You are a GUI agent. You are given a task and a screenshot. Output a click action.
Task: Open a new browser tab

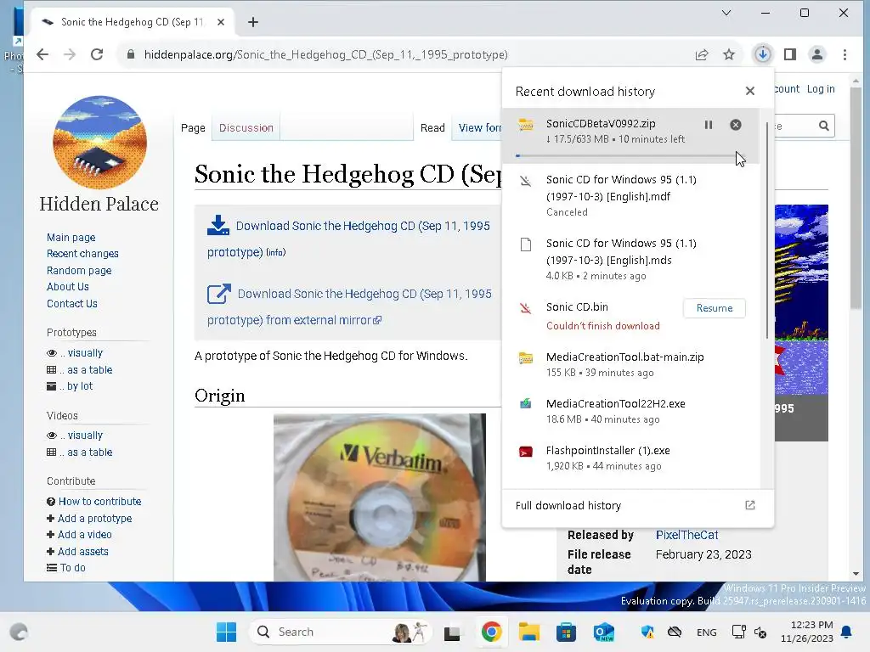pos(253,22)
